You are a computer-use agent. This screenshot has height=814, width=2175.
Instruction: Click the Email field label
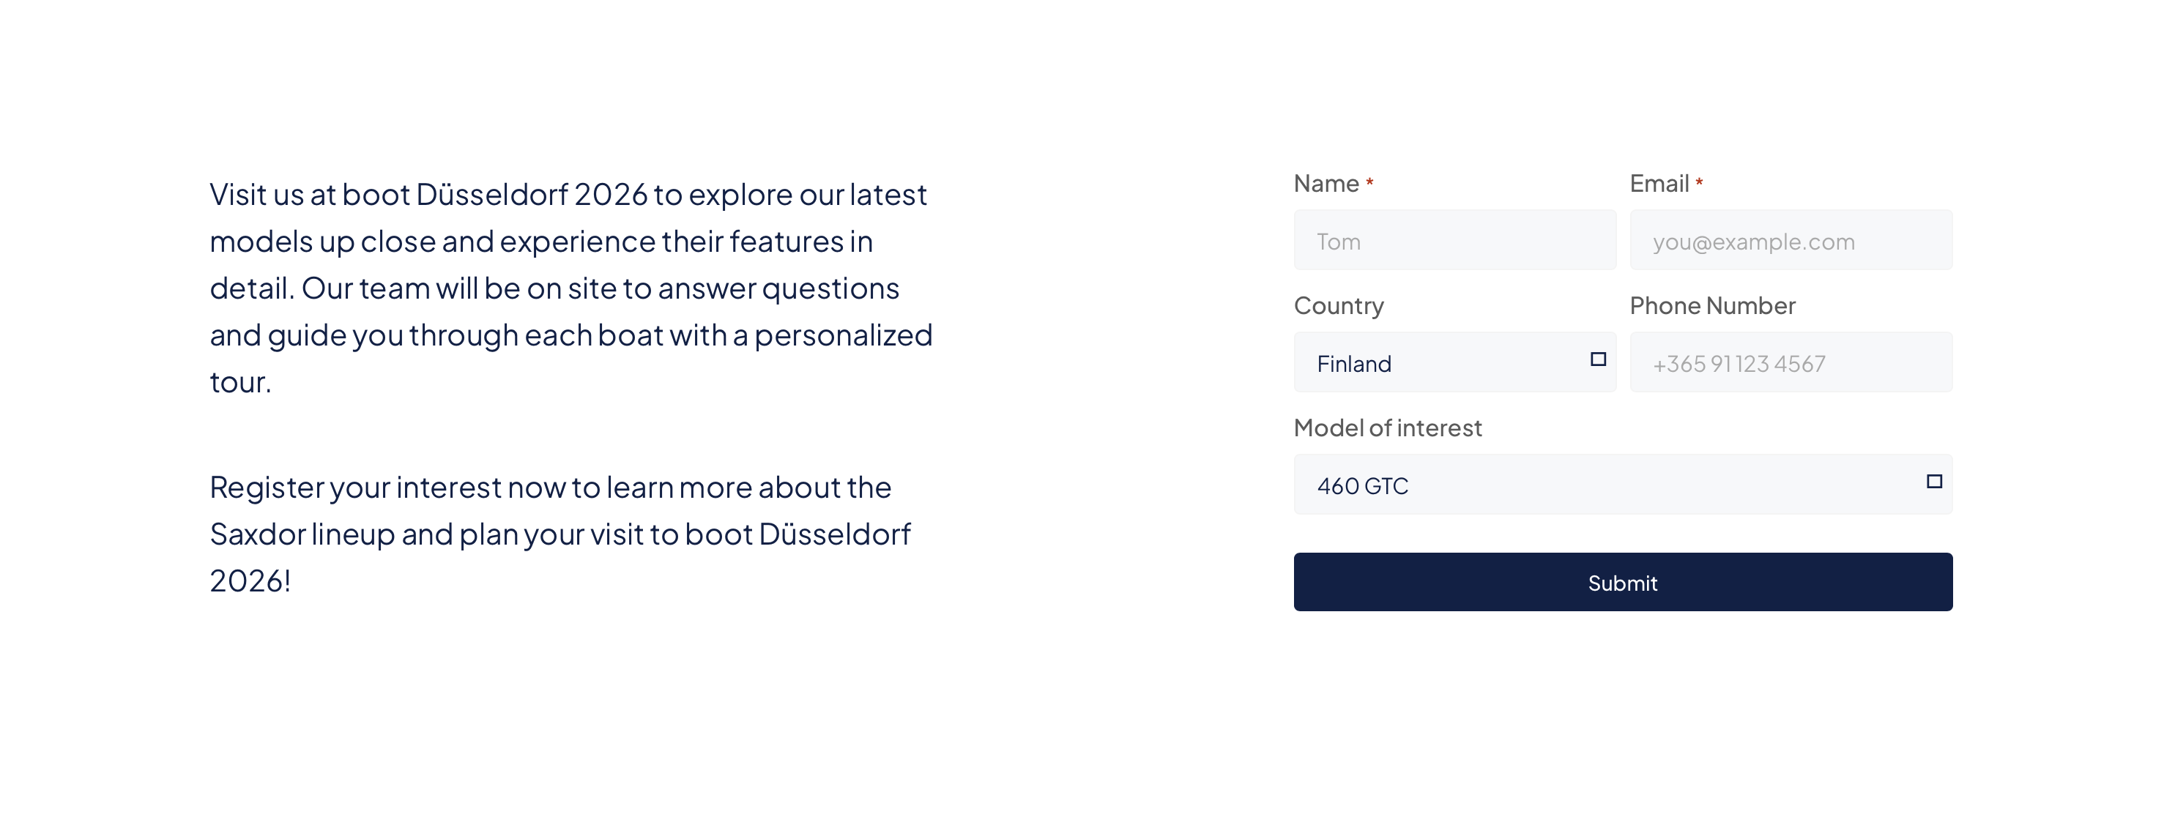pos(1658,183)
